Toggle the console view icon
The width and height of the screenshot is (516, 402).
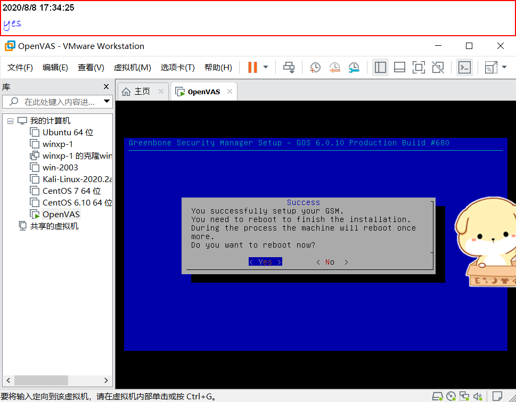tap(464, 68)
